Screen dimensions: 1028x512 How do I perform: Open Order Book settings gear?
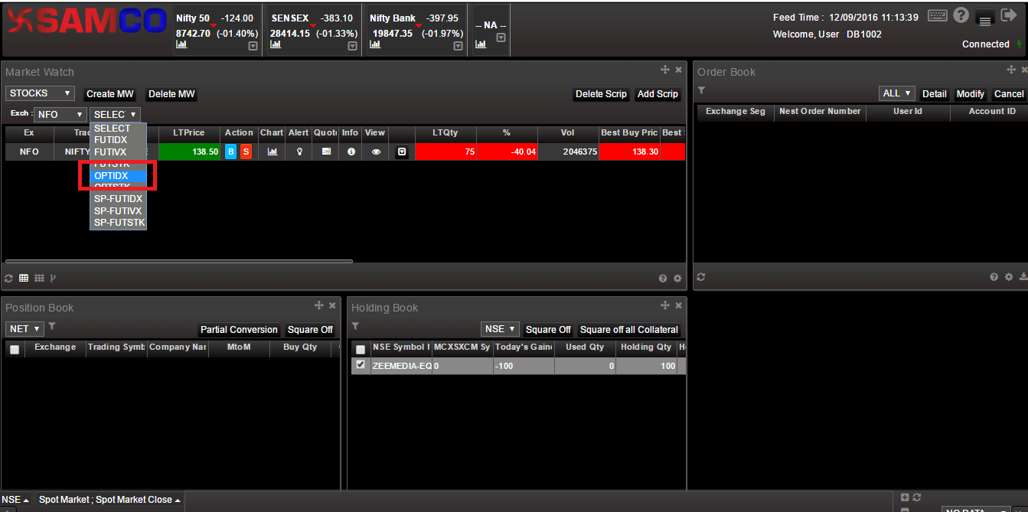click(x=1009, y=277)
